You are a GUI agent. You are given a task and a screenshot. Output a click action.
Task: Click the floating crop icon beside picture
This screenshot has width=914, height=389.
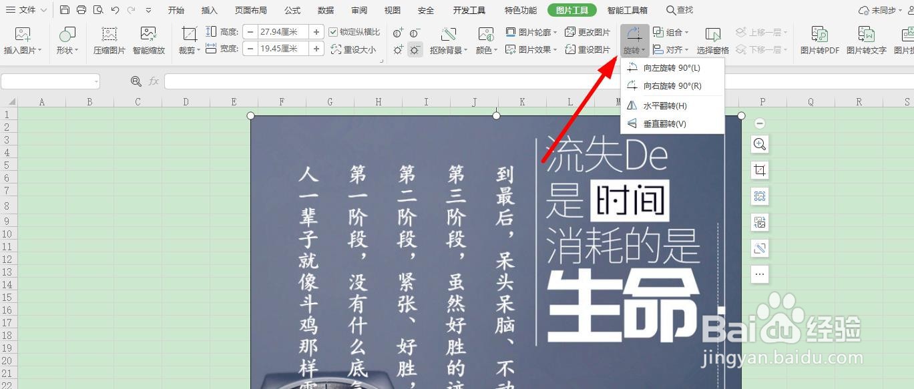(760, 170)
